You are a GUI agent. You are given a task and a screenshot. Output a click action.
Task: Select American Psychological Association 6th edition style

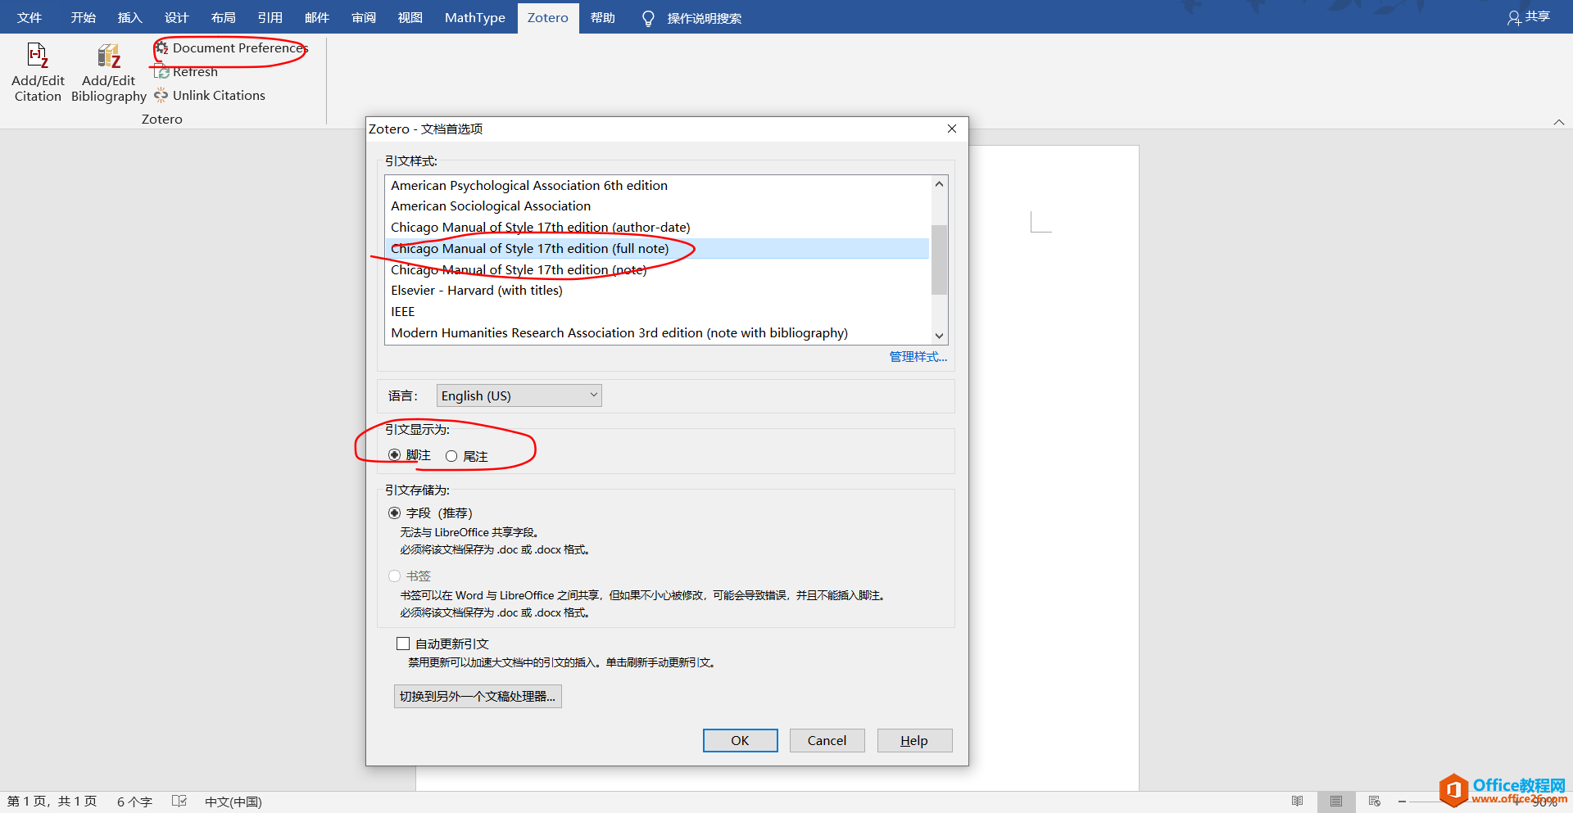click(x=657, y=185)
